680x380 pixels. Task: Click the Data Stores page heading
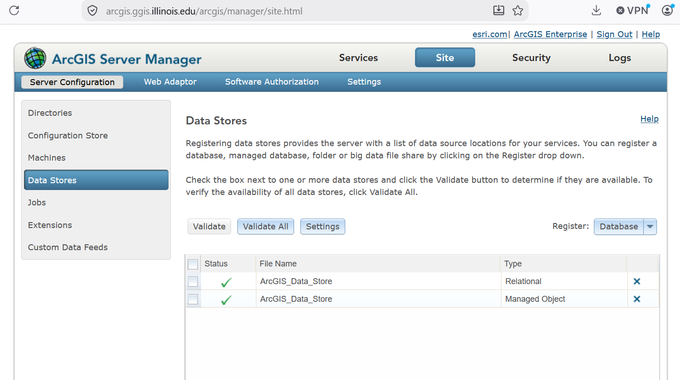(x=217, y=121)
